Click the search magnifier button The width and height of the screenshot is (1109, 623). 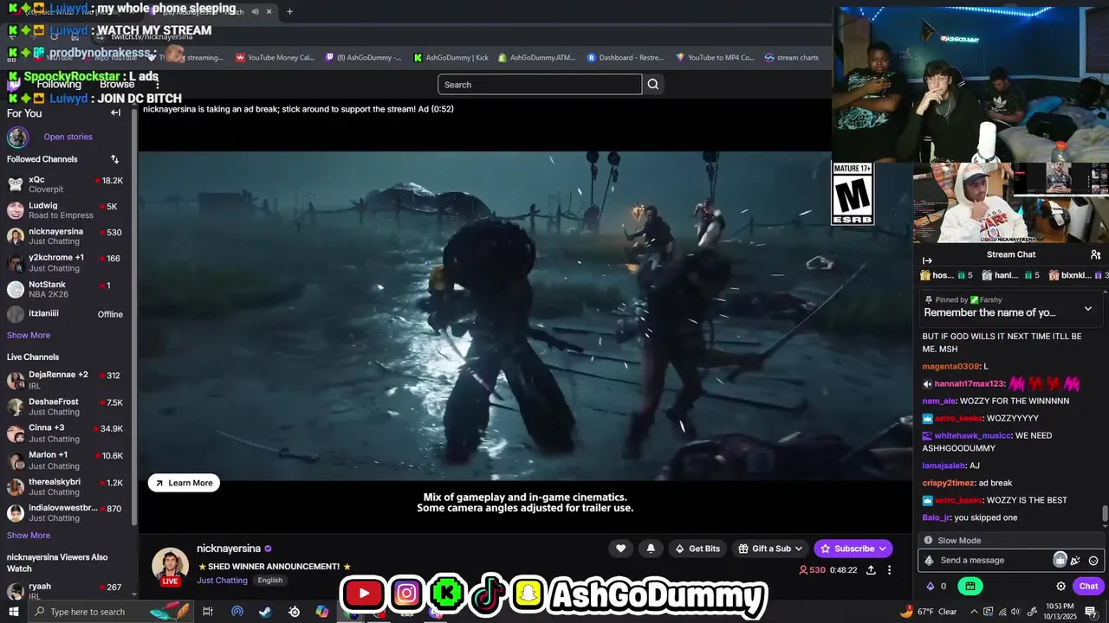653,84
